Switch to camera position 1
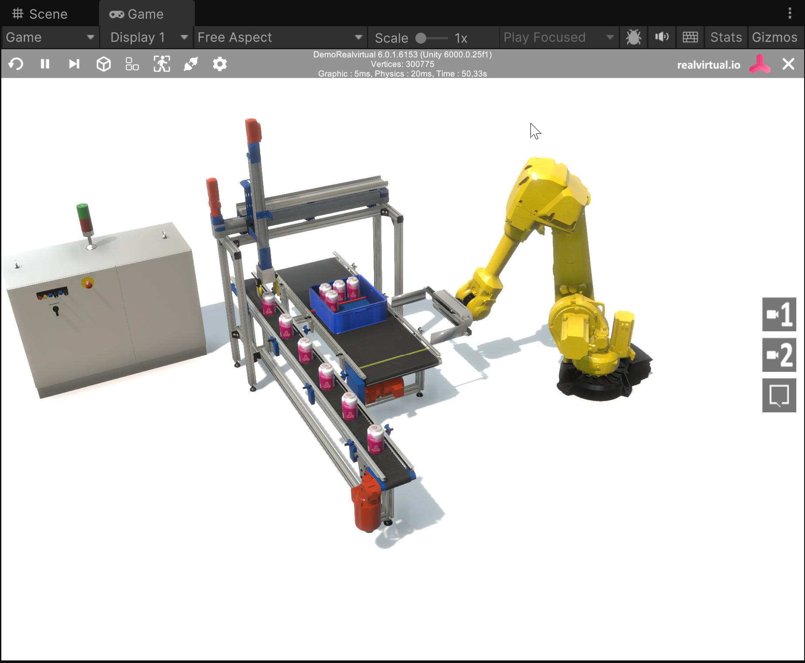This screenshot has width=805, height=663. pyautogui.click(x=779, y=314)
